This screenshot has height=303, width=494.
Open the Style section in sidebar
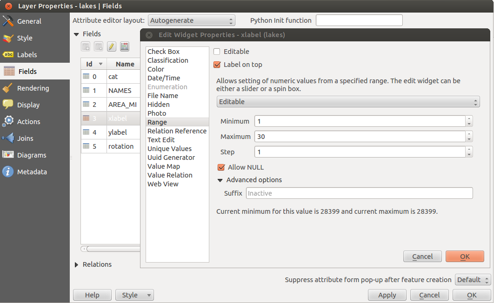click(x=25, y=38)
